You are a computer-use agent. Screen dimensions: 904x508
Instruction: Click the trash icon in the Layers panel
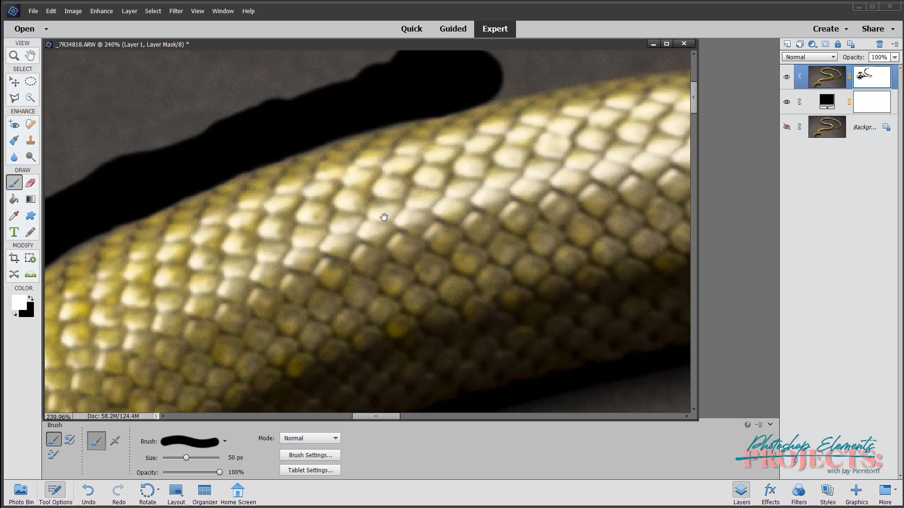[x=879, y=44]
